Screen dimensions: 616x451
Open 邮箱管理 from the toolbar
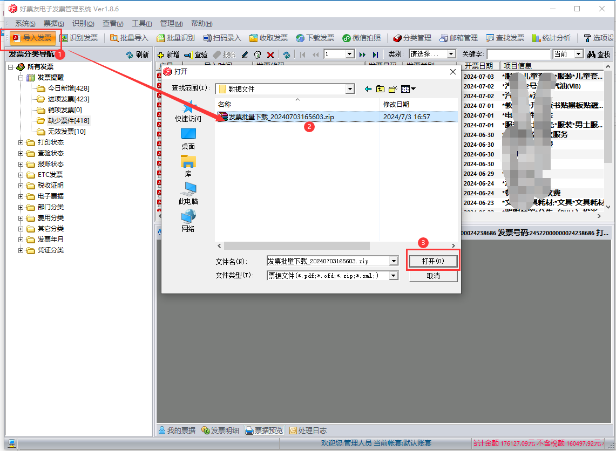pyautogui.click(x=458, y=38)
